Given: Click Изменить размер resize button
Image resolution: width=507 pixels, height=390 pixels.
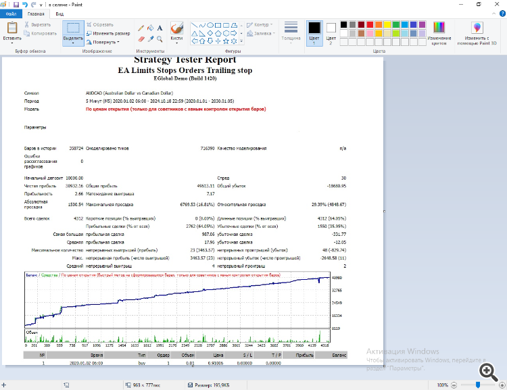Looking at the screenshot, I should [108, 33].
